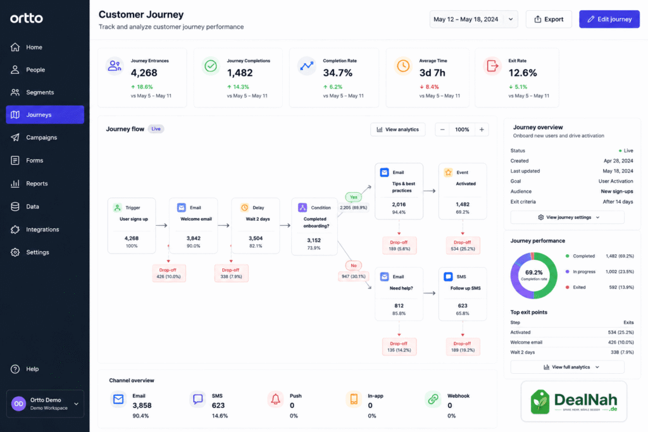Click the Condition node branch icon
The image size is (648, 432).
[302, 207]
